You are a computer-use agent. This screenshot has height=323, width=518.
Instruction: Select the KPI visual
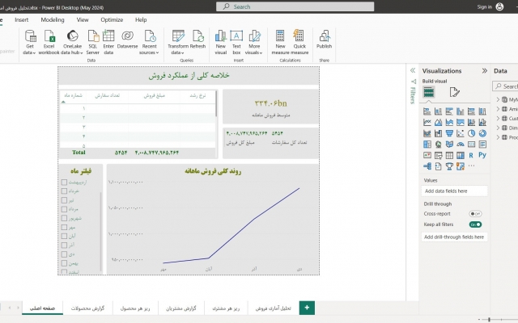(427, 155)
